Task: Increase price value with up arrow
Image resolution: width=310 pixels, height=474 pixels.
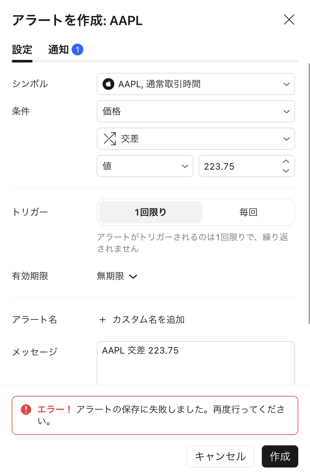Action: pos(286,162)
